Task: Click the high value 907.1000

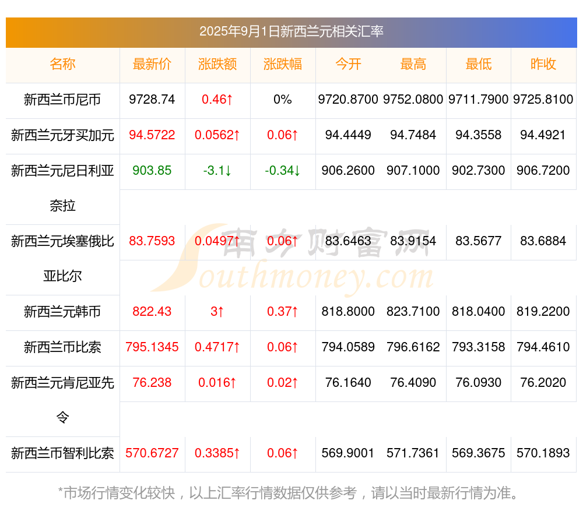Action: point(413,171)
